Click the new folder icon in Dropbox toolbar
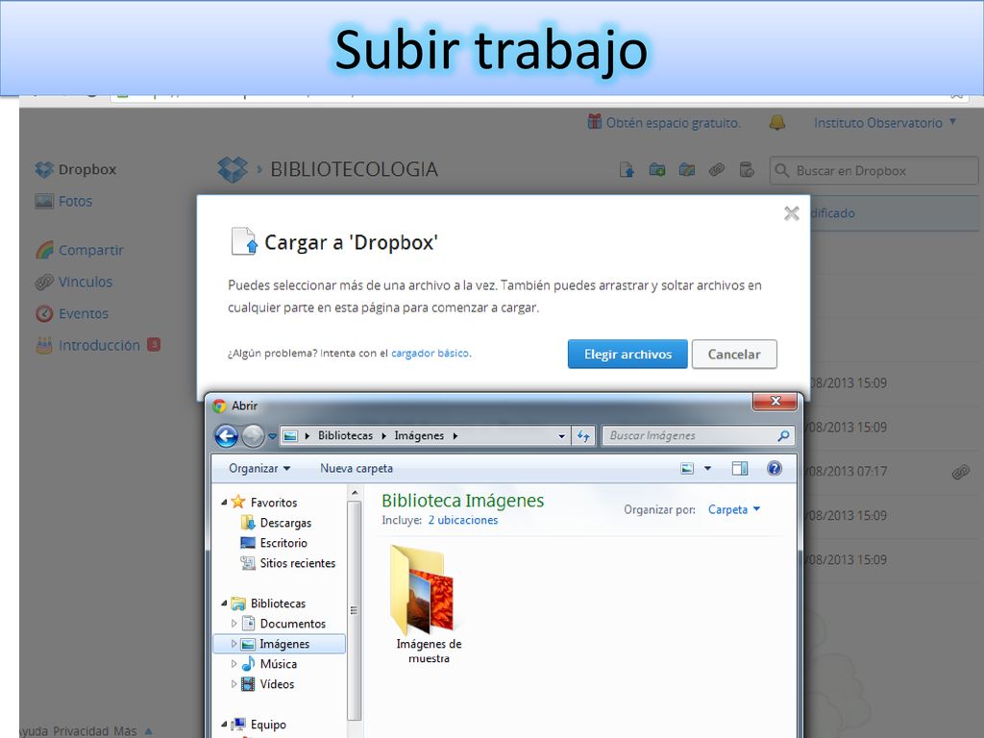This screenshot has width=984, height=738. (x=657, y=169)
